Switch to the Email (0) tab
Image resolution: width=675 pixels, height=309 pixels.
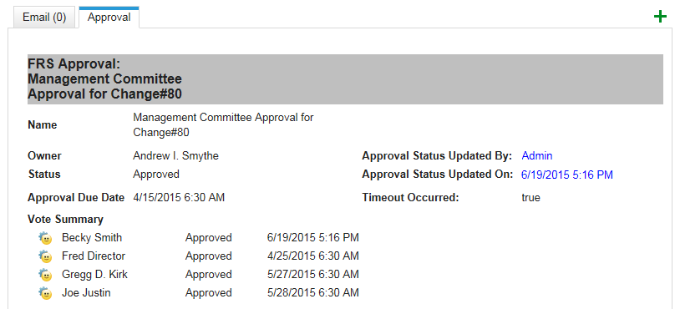44,18
